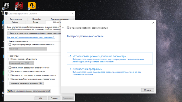The width and height of the screenshot is (182, 102).
Task: Click the compatibility troubleshooter title icon
Action: 68,28
